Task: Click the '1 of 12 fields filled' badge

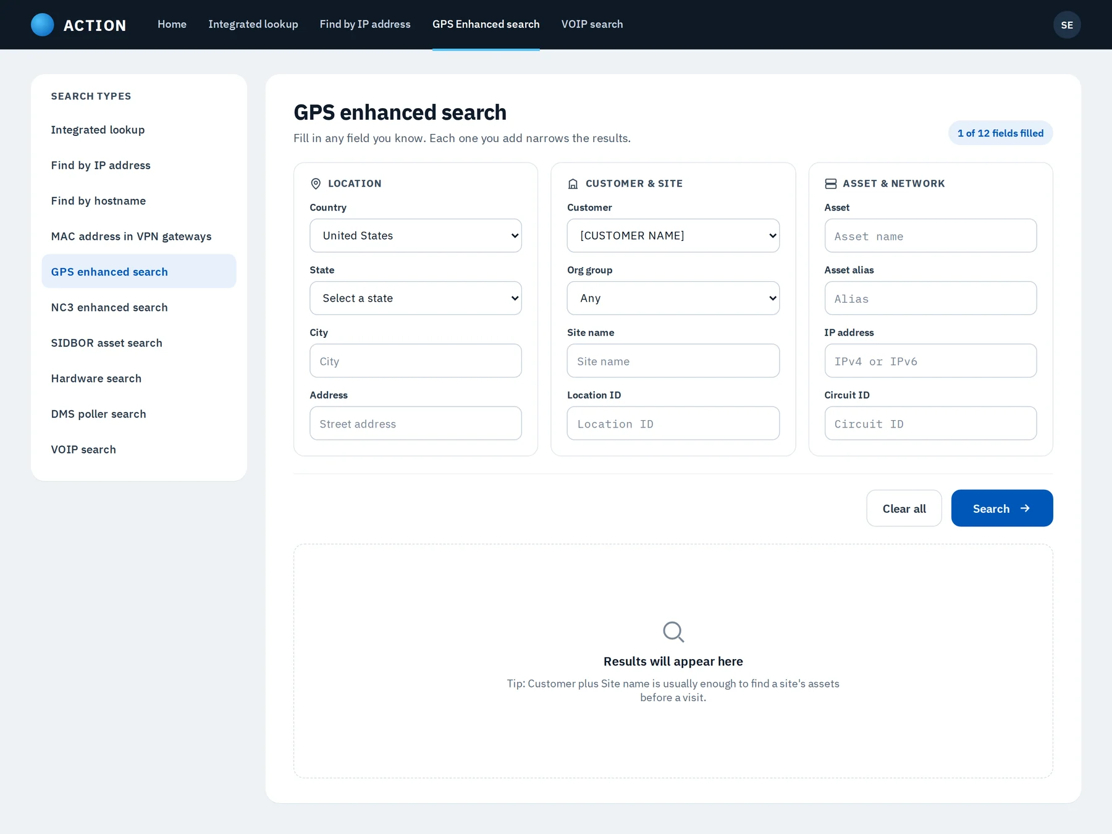Action: coord(1001,133)
